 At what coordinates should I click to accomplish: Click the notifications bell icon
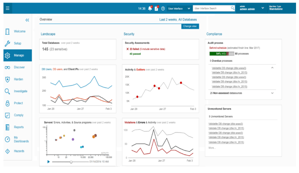click(x=150, y=9)
